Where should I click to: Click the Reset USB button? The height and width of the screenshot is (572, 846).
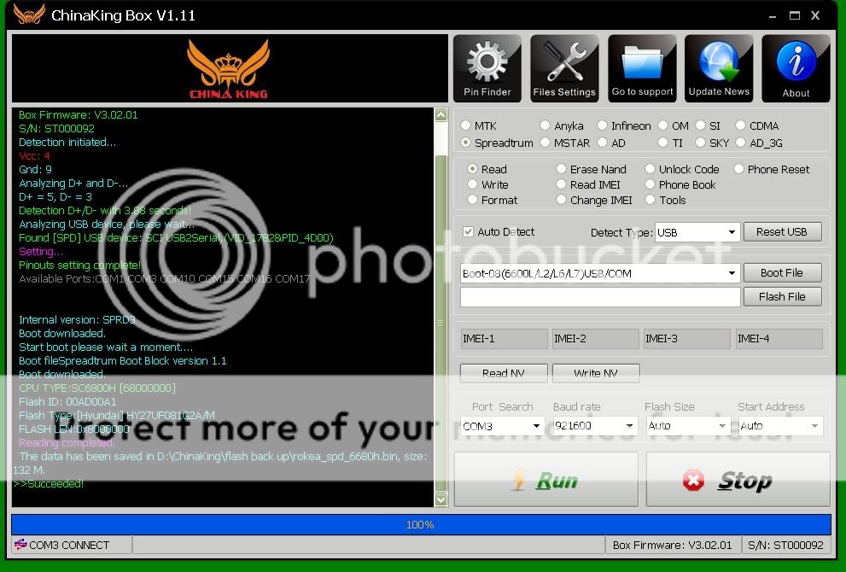[x=782, y=232]
